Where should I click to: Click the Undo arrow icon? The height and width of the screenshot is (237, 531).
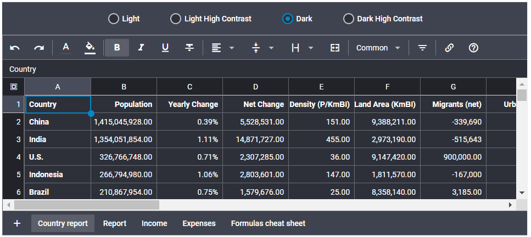click(15, 48)
